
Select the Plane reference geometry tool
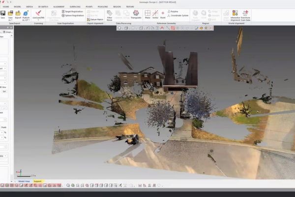[x=147, y=14]
